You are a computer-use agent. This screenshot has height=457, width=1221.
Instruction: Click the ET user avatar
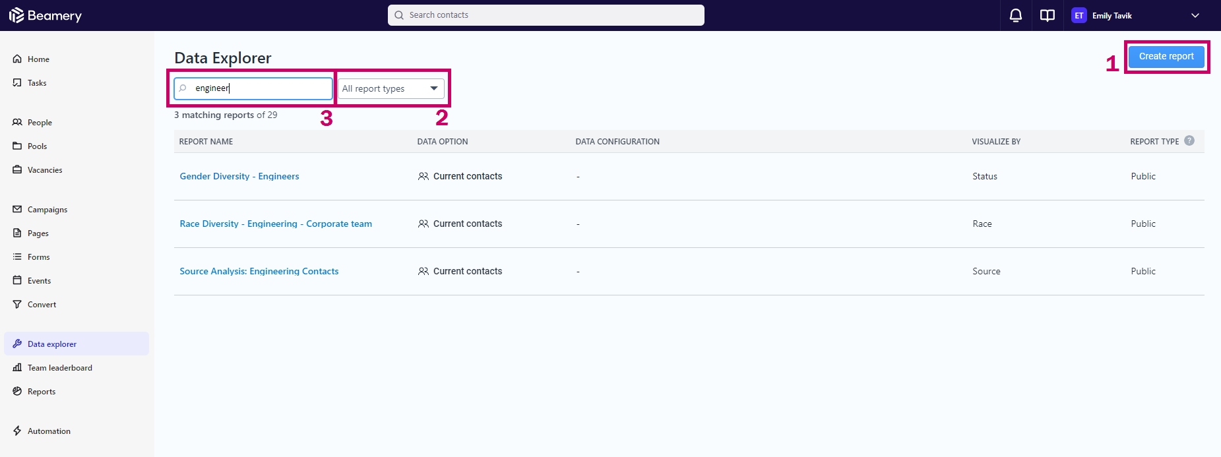[1079, 15]
